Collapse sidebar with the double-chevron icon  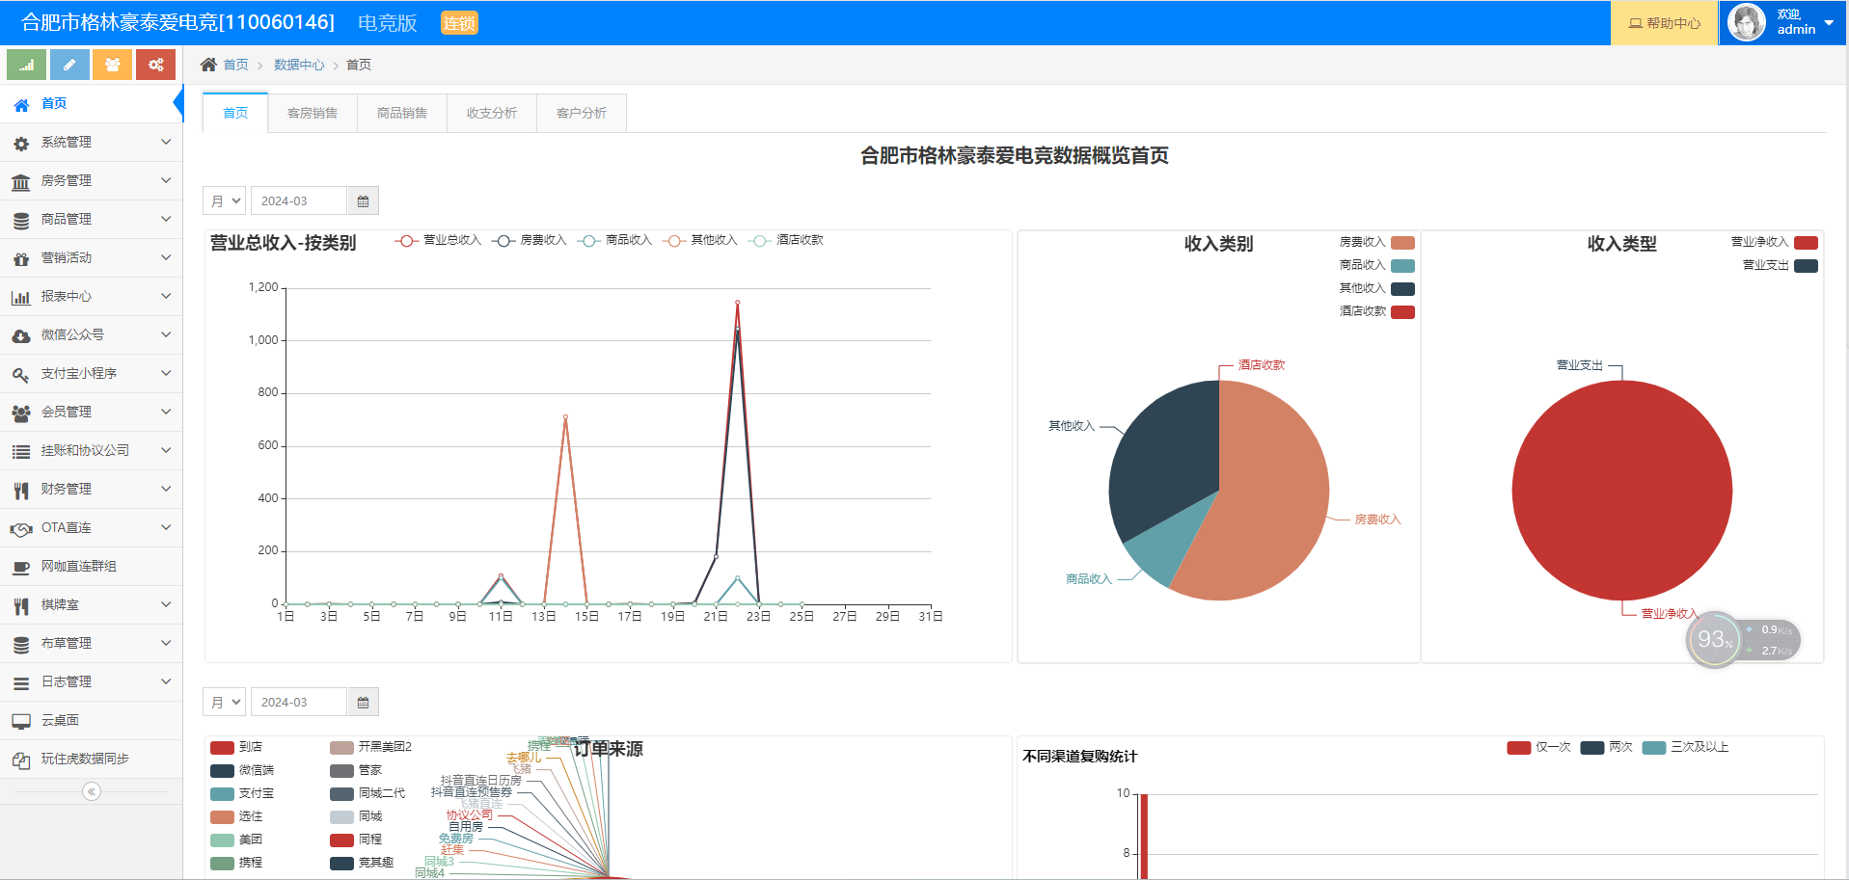(x=92, y=791)
